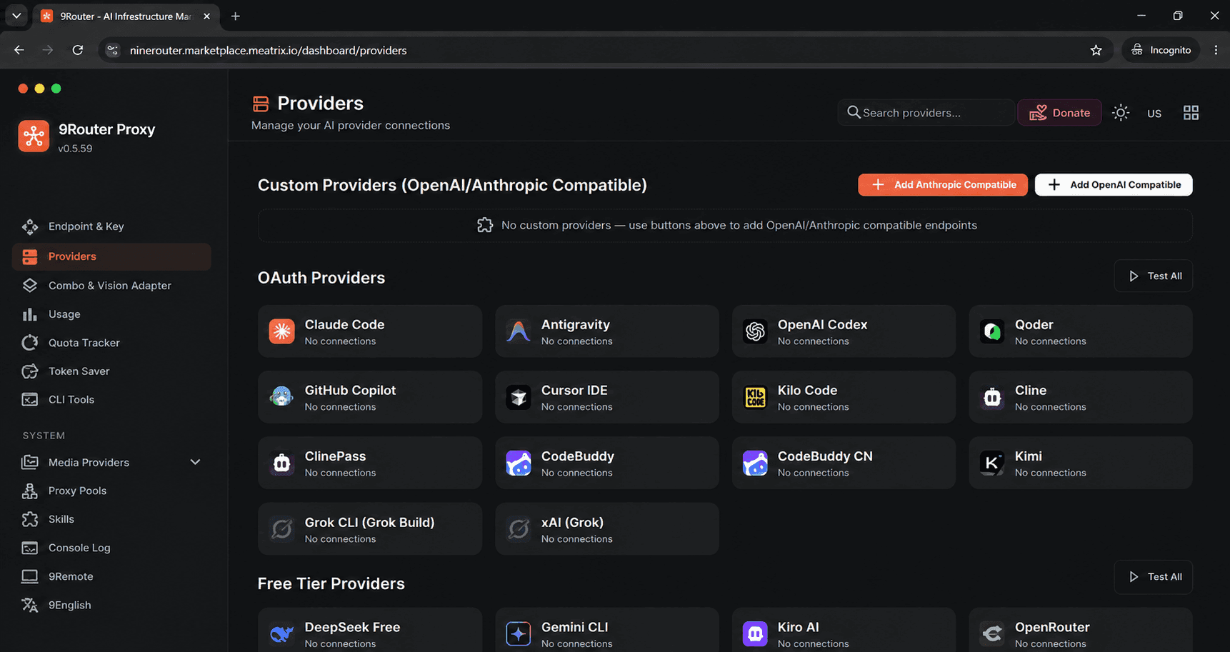1230x652 pixels.
Task: Click the Add Anthropic Compatible button
Action: 943,185
